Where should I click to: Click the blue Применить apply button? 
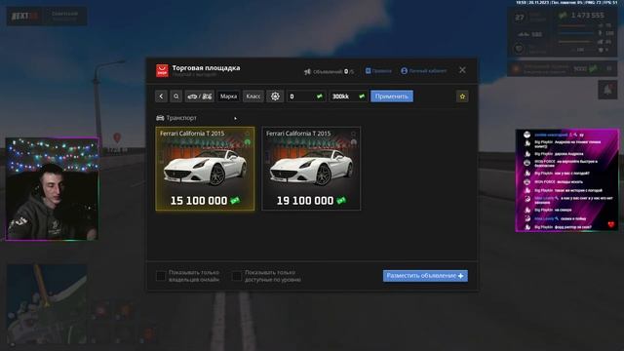pos(392,97)
